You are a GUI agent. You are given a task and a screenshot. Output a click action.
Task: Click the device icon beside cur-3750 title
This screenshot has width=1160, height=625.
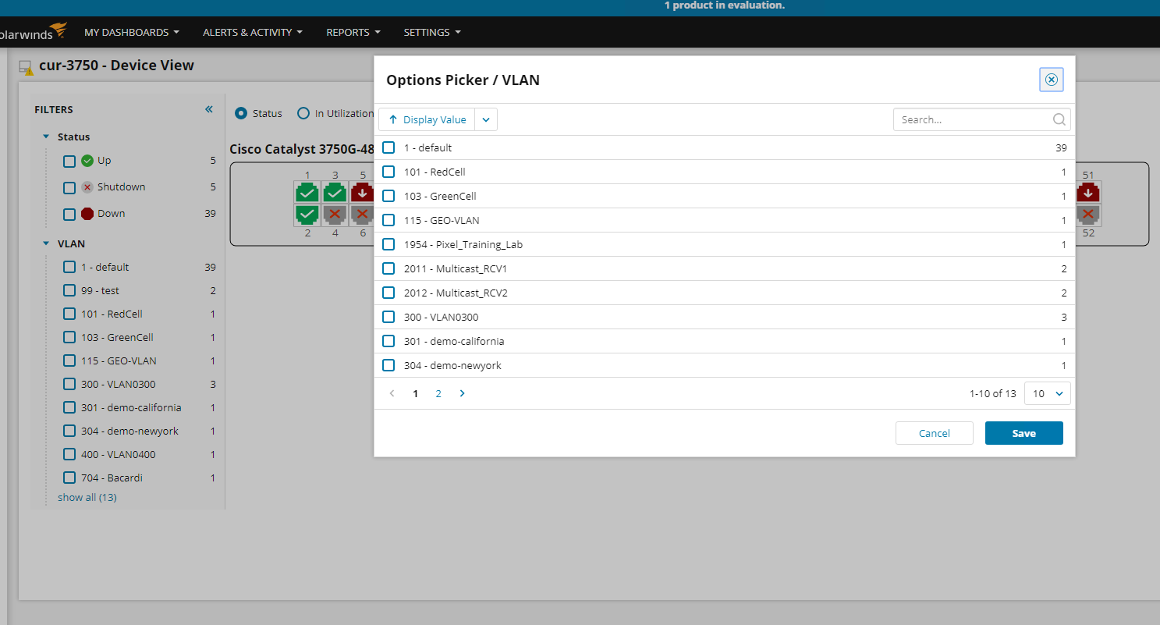(26, 67)
